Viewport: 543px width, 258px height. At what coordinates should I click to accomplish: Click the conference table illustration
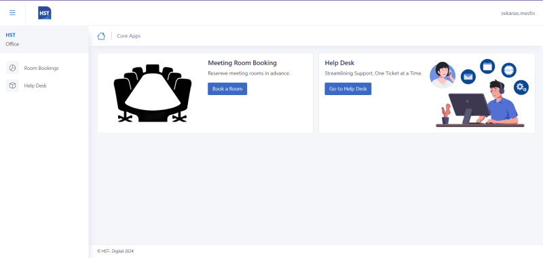[x=152, y=93]
